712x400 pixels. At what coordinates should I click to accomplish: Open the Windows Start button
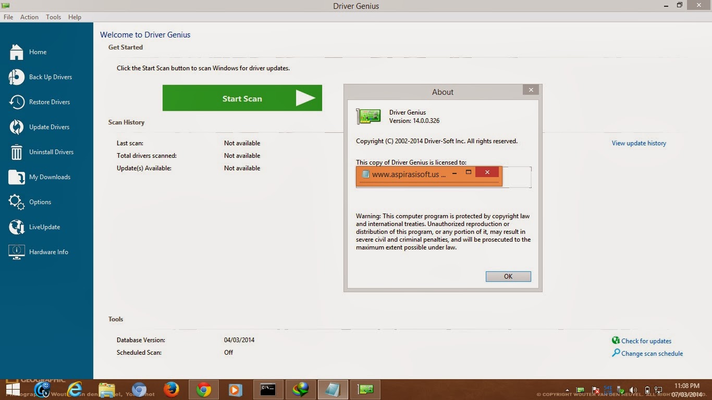click(13, 390)
